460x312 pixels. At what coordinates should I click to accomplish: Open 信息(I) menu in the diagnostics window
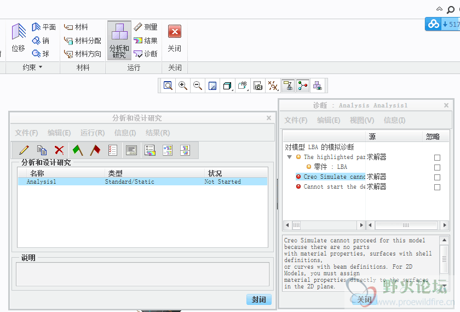(395, 120)
